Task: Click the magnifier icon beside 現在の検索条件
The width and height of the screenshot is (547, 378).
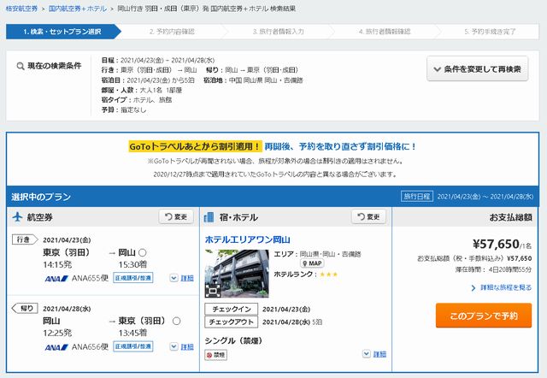Action: point(21,66)
